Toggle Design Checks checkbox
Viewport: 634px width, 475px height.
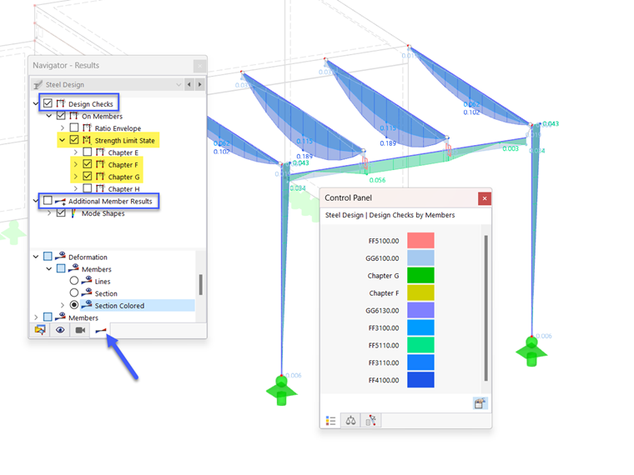48,103
